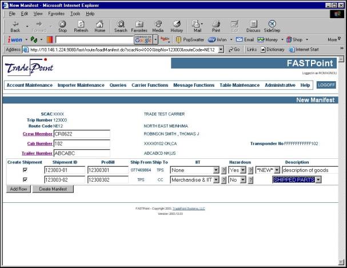Go back with the Back toolbar button
Image resolution: width=347 pixels, height=268 pixels.
click(x=15, y=26)
